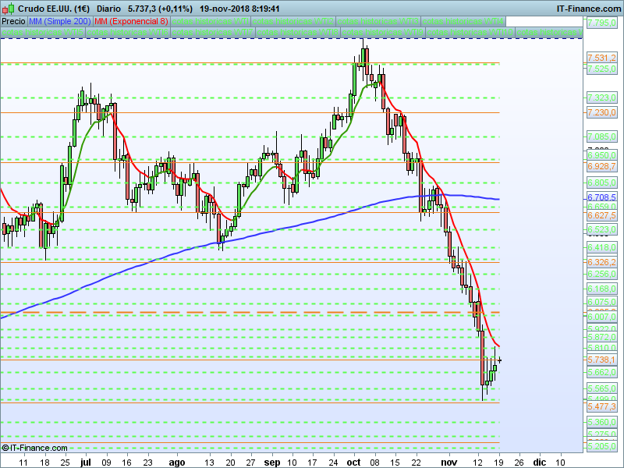Click the sep month label on time axis
624x468 pixels.
pyautogui.click(x=271, y=463)
